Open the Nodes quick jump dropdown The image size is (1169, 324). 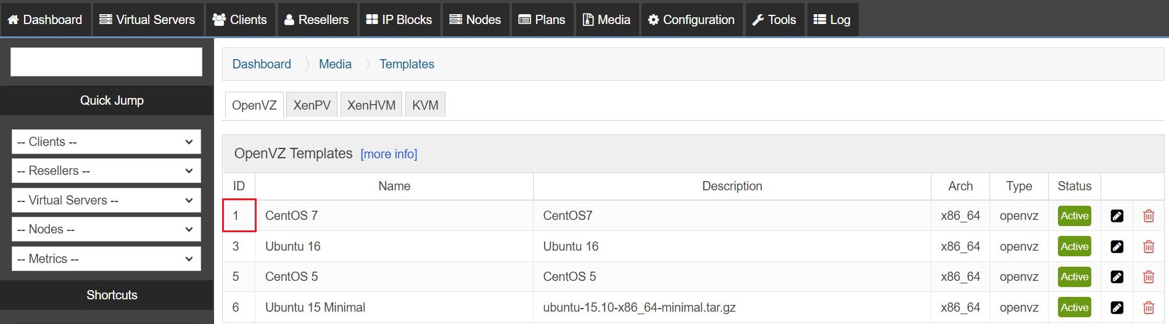click(106, 229)
